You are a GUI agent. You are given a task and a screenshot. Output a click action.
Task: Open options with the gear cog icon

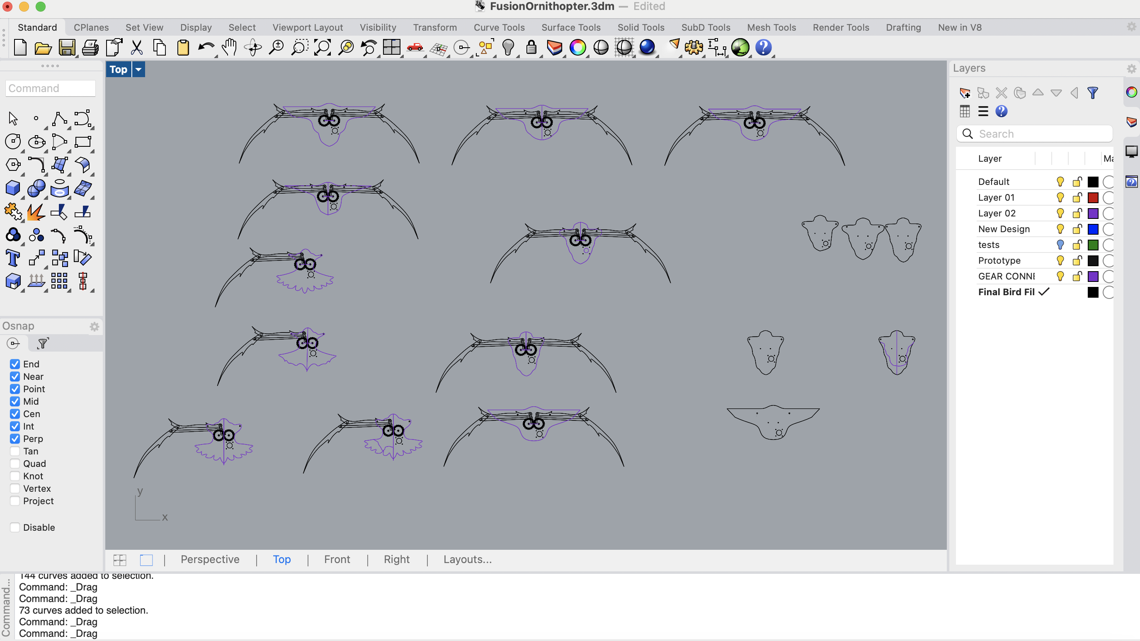(x=694, y=47)
